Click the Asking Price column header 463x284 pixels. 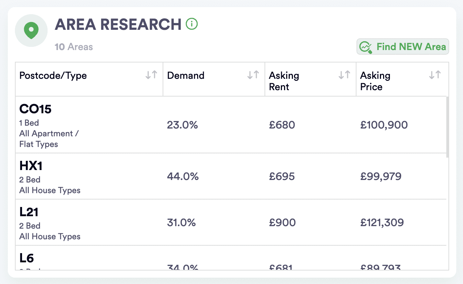coord(375,81)
